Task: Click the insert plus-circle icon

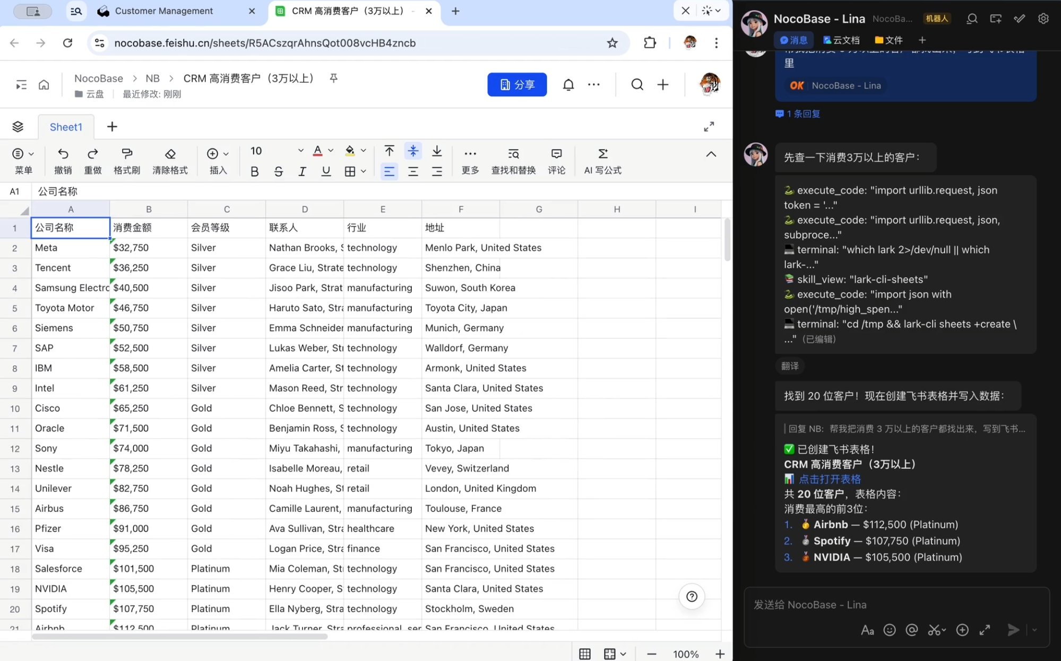Action: [x=212, y=154]
